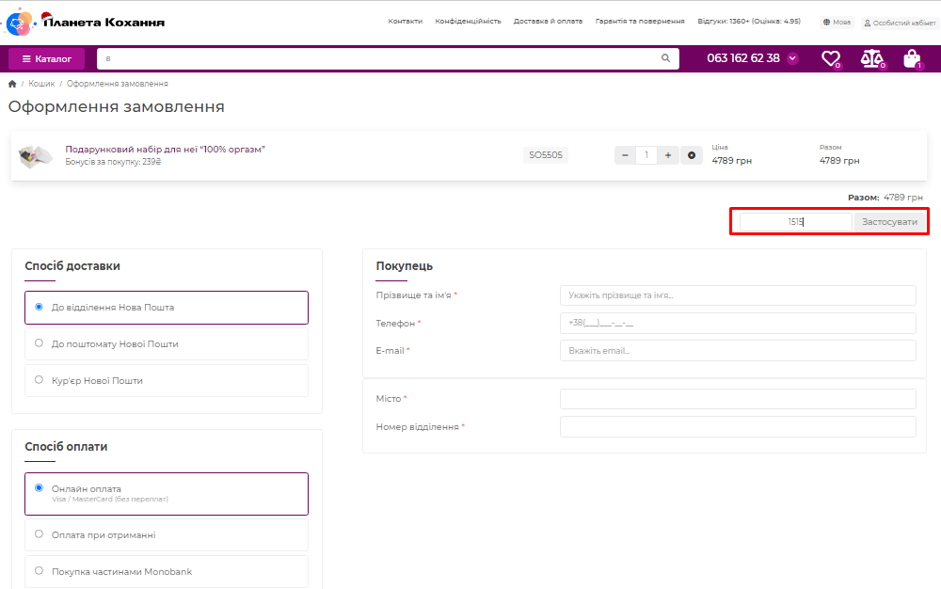The width and height of the screenshot is (941, 589).
Task: Open the comparison scales icon
Action: (x=871, y=58)
